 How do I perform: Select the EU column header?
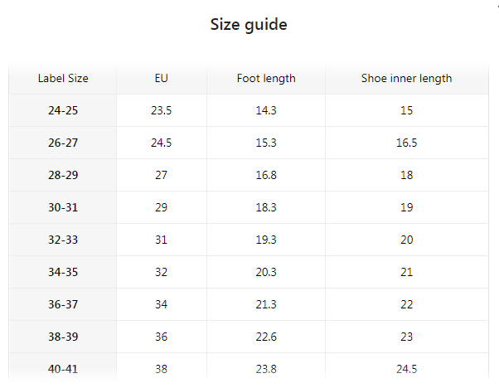click(162, 79)
